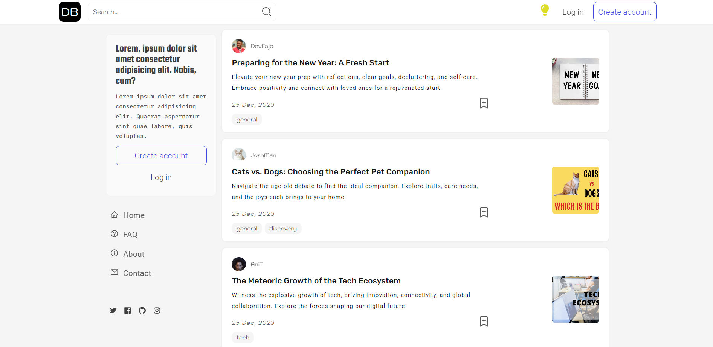Click the DB logo icon
Screen dimensions: 713x347
click(x=70, y=12)
